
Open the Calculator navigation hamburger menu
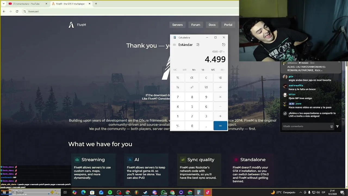[174, 45]
